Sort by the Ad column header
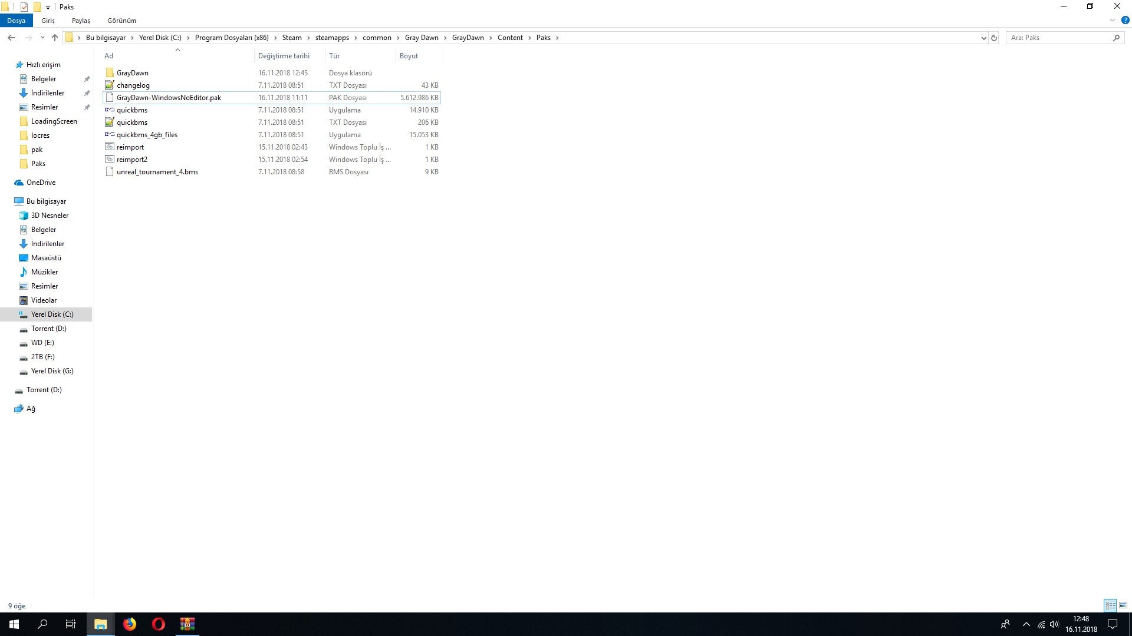1132x636 pixels. [x=177, y=56]
